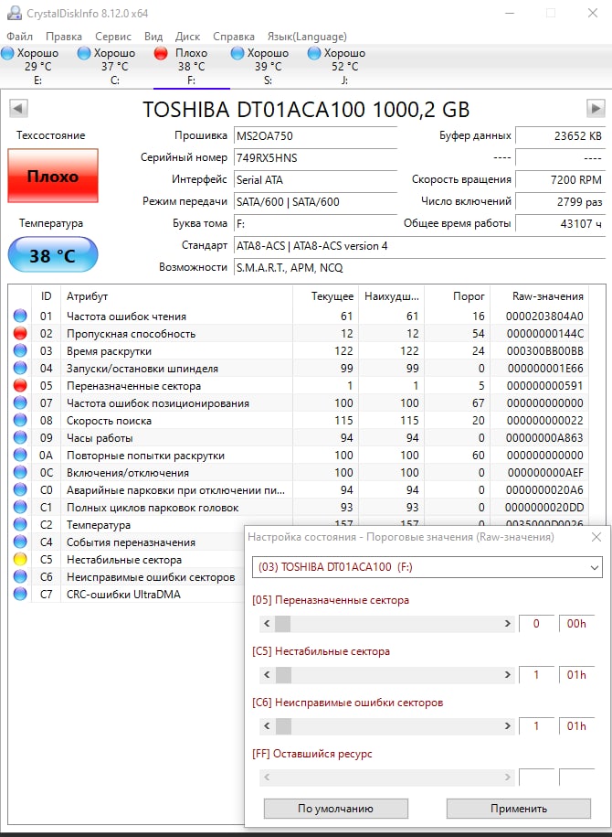Go to previous disk with left arrow
This screenshot has width=612, height=837.
tap(18, 108)
